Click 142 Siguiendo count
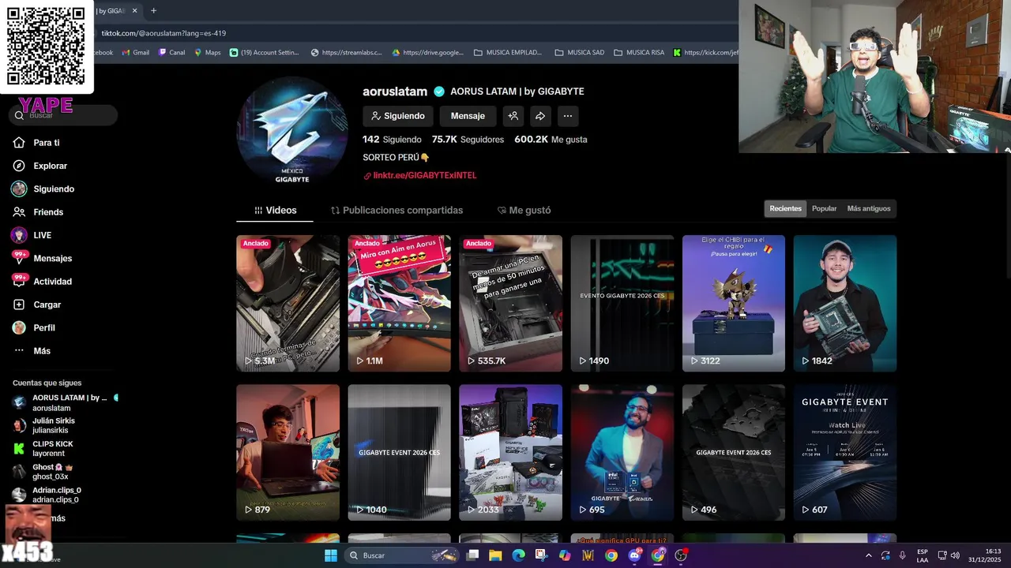This screenshot has height=568, width=1011. (x=392, y=140)
